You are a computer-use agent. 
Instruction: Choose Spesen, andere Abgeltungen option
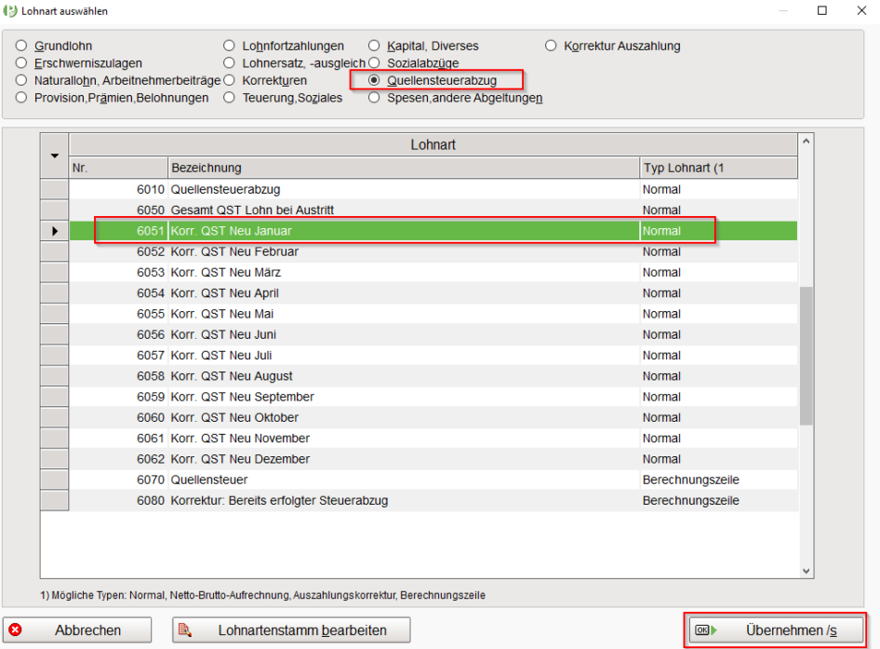(x=374, y=98)
